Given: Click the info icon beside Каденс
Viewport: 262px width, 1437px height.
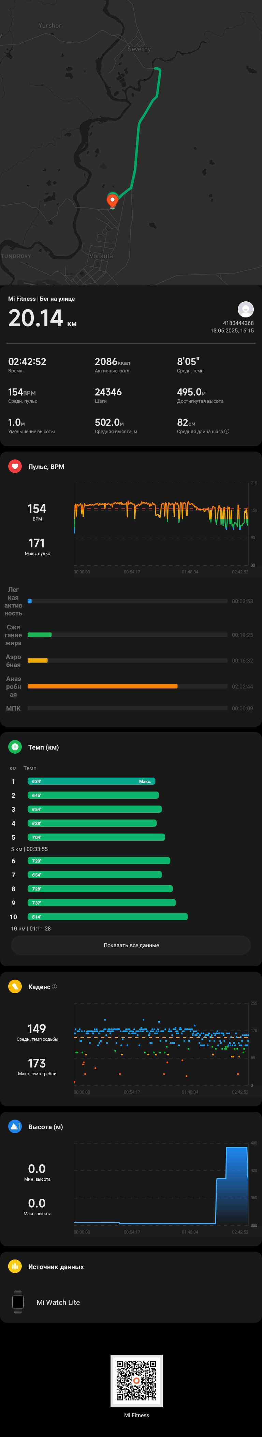Looking at the screenshot, I should tap(54, 987).
